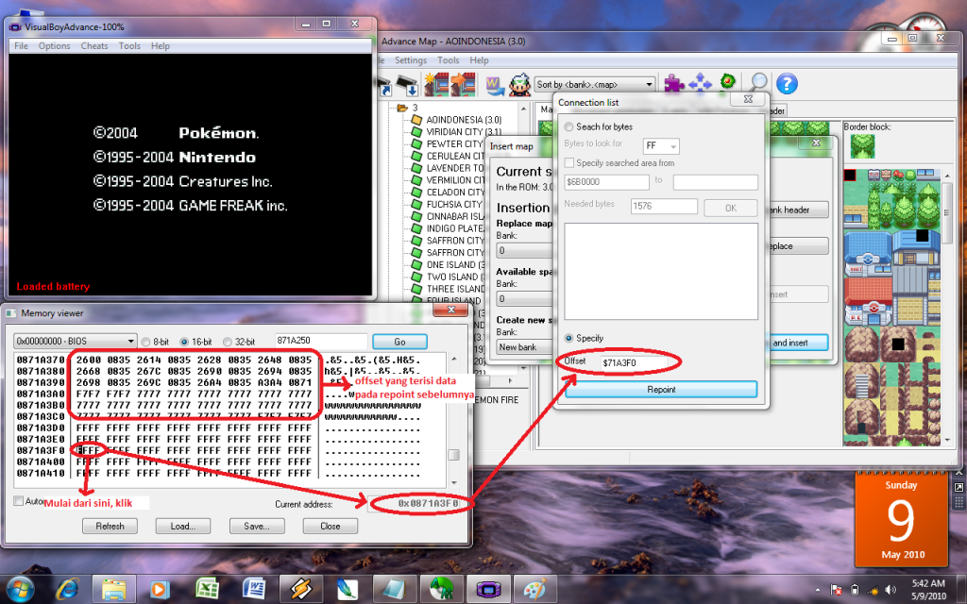Open Help menu in Advance Map
Viewport: 967px width, 604px height.
coord(479,60)
